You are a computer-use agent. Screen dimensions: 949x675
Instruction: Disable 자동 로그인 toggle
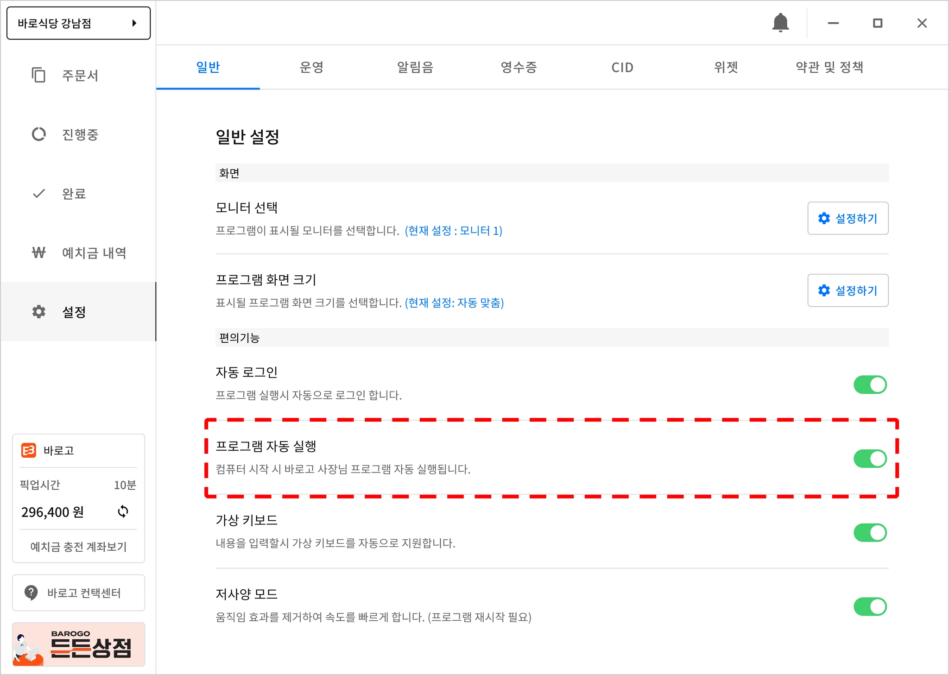(x=870, y=385)
